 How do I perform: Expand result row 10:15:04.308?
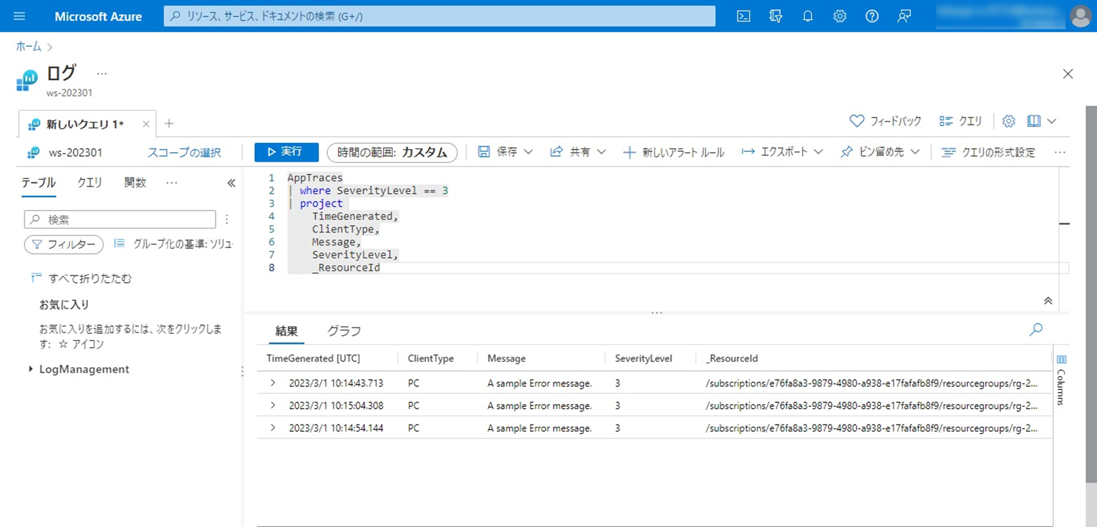click(x=273, y=405)
